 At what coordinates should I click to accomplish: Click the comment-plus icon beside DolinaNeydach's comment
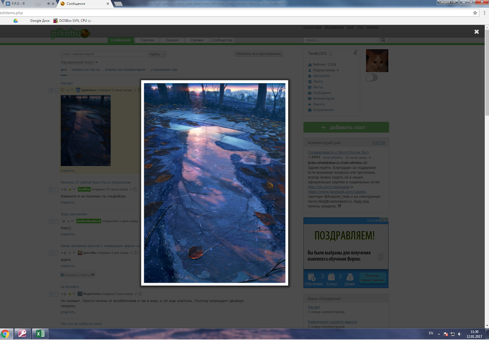tap(53, 221)
